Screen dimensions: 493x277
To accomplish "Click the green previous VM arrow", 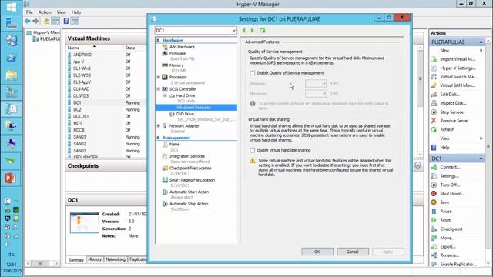I will (244, 31).
